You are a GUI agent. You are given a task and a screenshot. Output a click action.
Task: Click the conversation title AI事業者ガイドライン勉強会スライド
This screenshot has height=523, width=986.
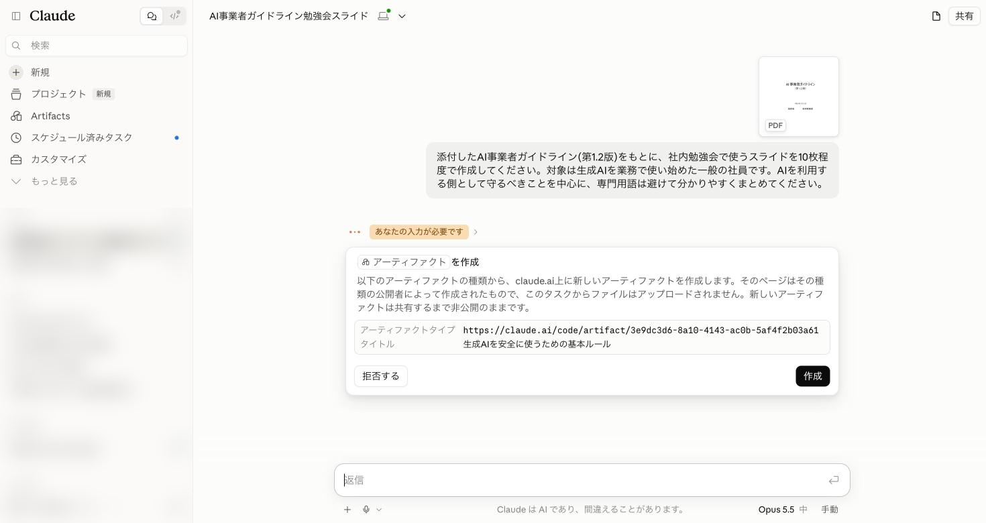(x=288, y=16)
